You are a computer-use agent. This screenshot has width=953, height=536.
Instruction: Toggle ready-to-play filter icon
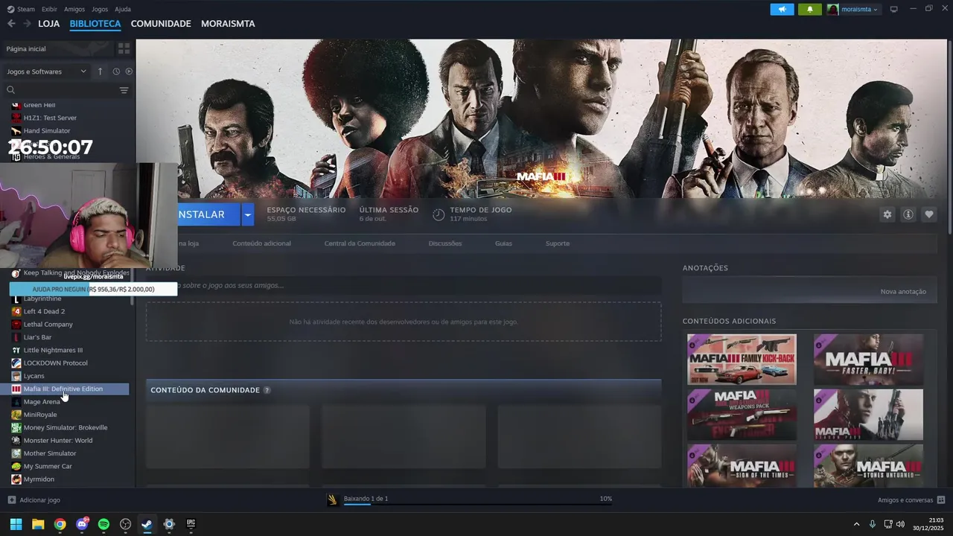pyautogui.click(x=129, y=71)
